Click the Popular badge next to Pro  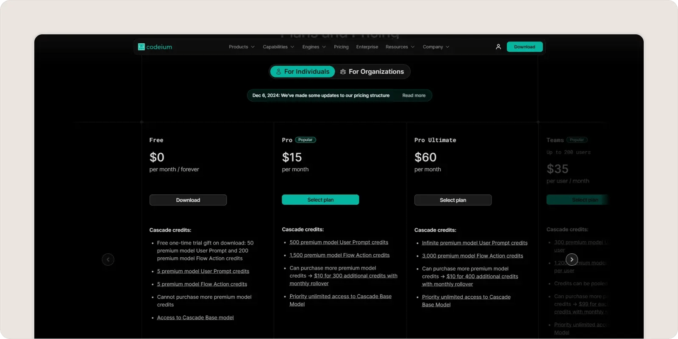(x=305, y=140)
